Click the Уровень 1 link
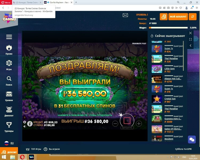Screen dimensions: 200x160 point(142,15)
